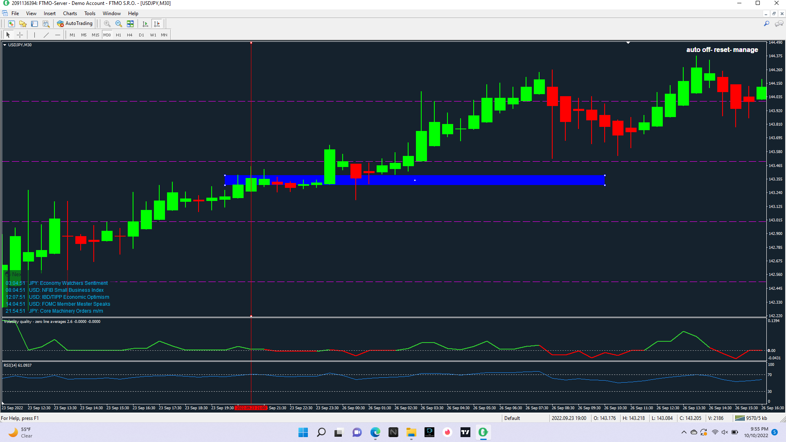The height and width of the screenshot is (442, 786).
Task: Switch the chart to H1 timeframe
Action: [x=118, y=35]
